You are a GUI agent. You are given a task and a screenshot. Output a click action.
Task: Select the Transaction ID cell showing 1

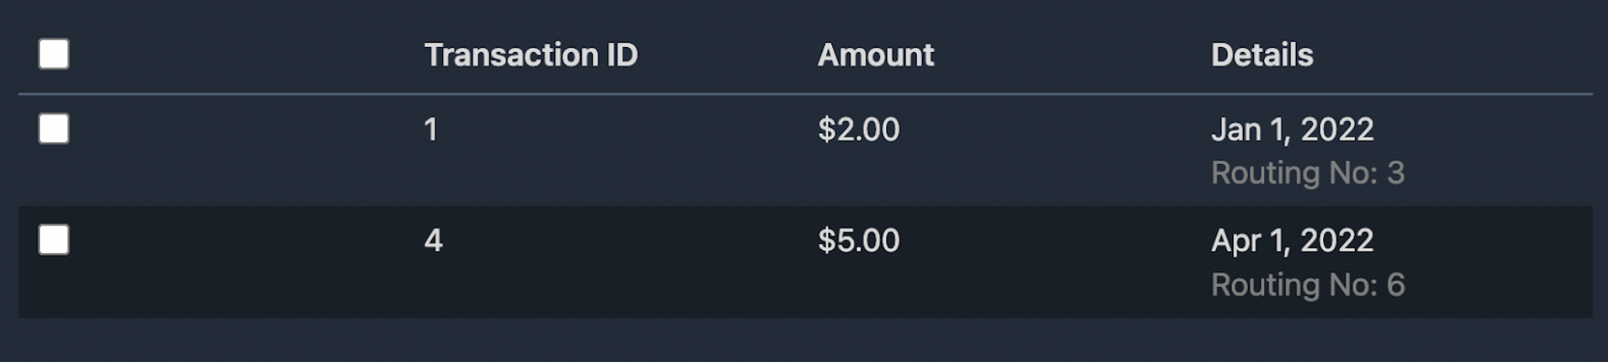click(x=431, y=129)
